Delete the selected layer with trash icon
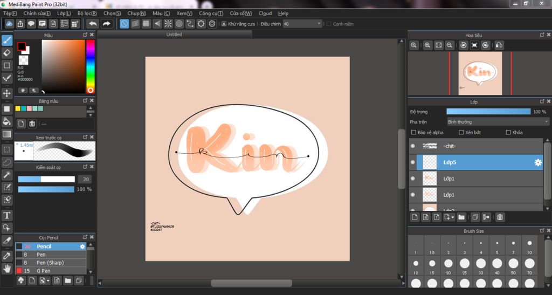 (500, 217)
